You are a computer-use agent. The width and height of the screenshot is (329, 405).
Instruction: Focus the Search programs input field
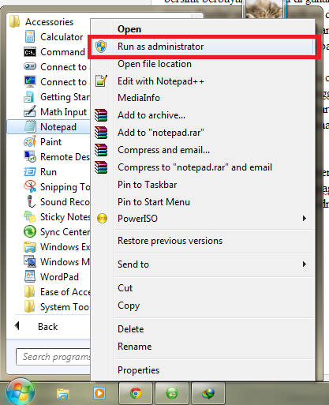[54, 357]
